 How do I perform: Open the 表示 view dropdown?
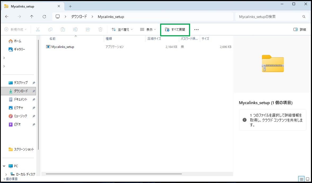[148, 30]
